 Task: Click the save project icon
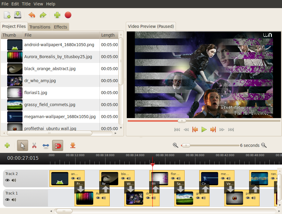[18, 15]
